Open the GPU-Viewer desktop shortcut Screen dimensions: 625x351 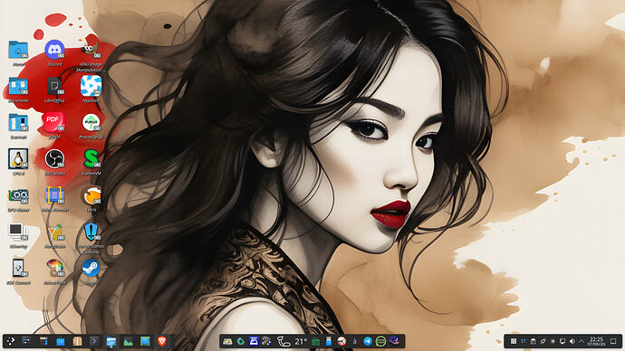point(18,195)
